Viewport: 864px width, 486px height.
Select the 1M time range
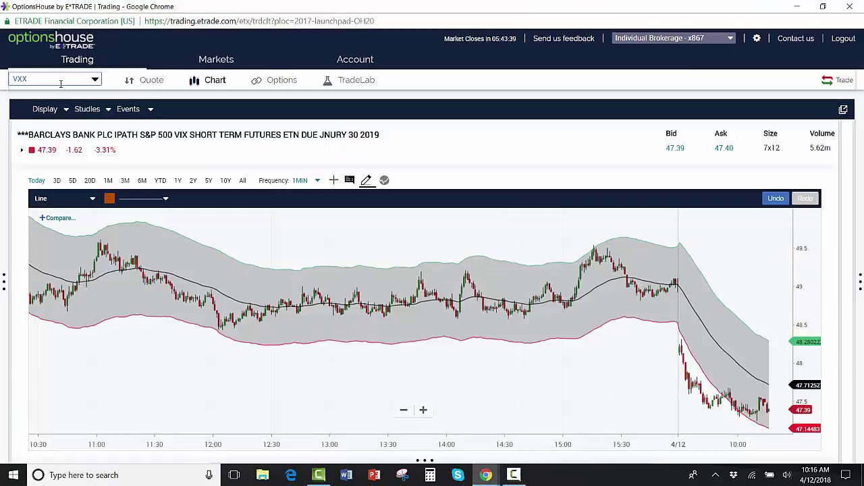tap(108, 181)
